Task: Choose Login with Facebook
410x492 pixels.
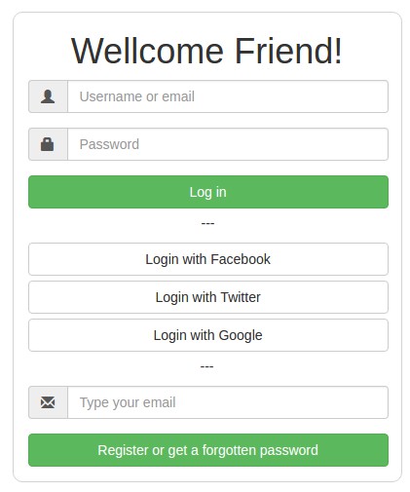Action: [x=208, y=259]
